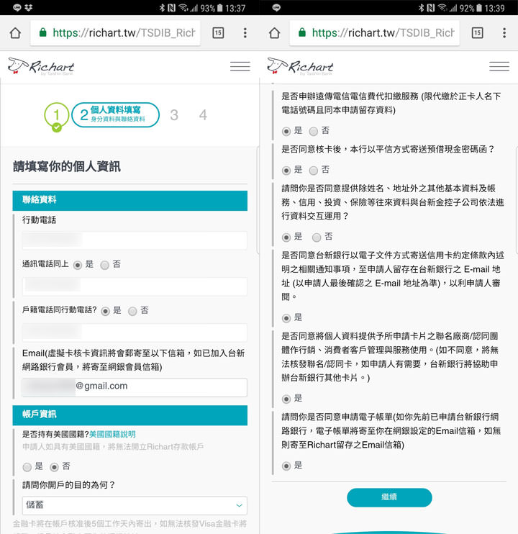518x534 pixels.
Task: Tap the right browser URL address bar
Action: (x=374, y=32)
